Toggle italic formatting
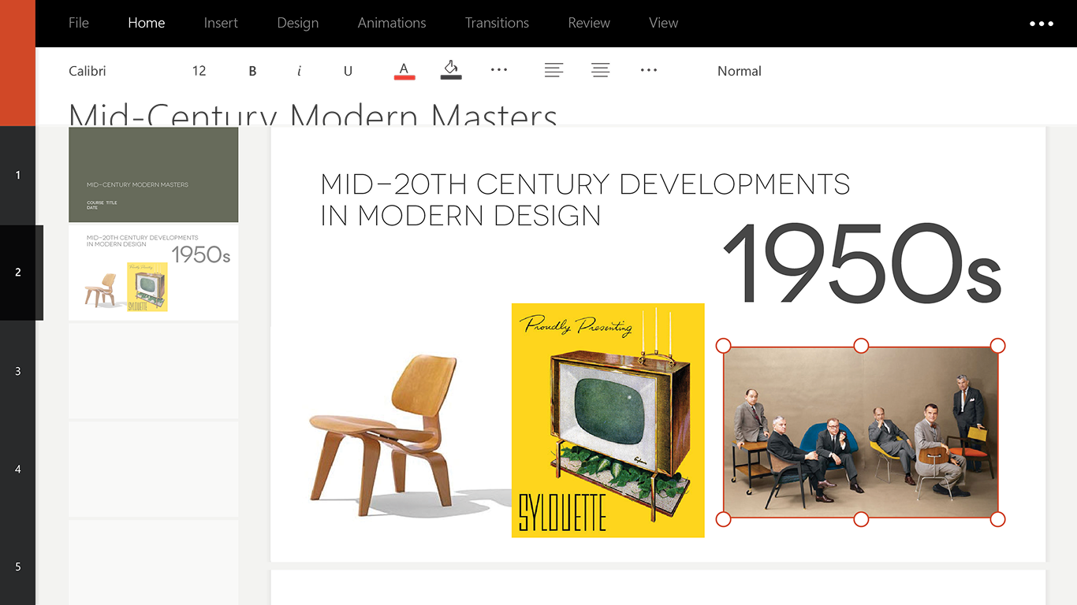 (x=299, y=71)
